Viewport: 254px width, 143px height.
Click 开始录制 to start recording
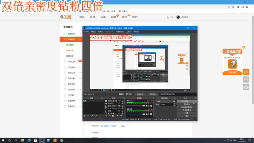click(x=187, y=104)
